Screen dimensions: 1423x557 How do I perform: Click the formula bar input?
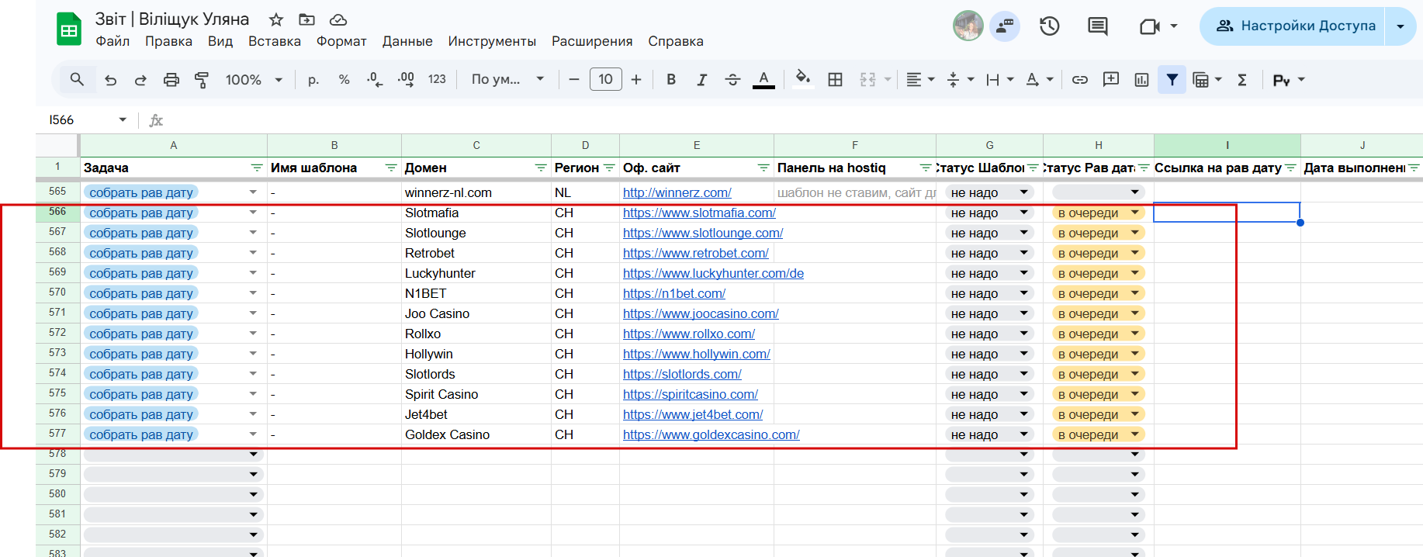(791, 119)
